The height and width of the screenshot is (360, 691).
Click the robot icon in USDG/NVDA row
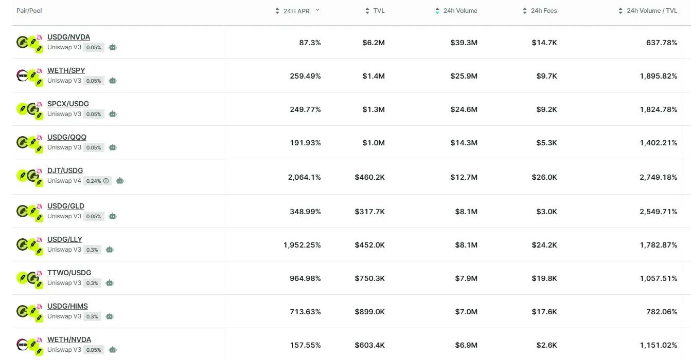pyautogui.click(x=113, y=47)
